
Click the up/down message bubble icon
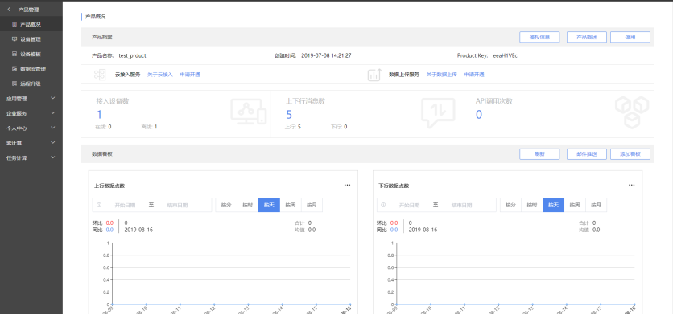(438, 112)
